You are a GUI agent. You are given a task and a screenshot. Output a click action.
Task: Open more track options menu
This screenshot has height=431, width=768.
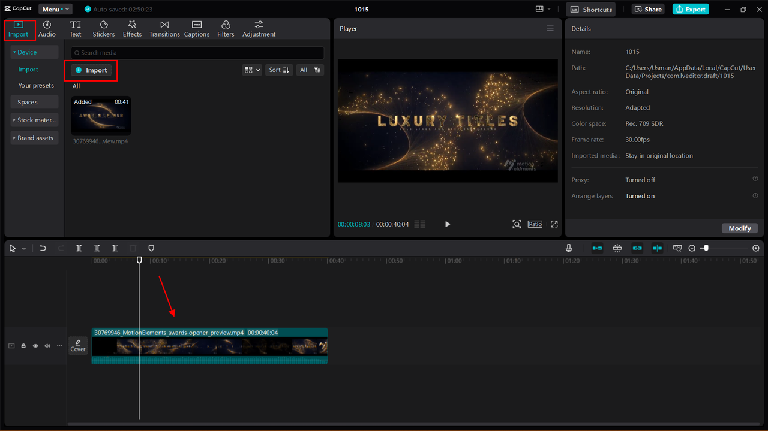coord(59,346)
